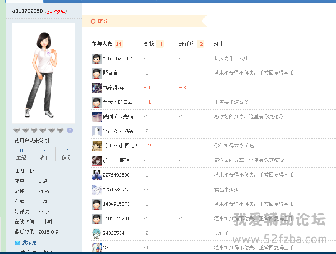Click the avatar beside 24363534
Screen dimensions: 336x254
(x=97, y=233)
